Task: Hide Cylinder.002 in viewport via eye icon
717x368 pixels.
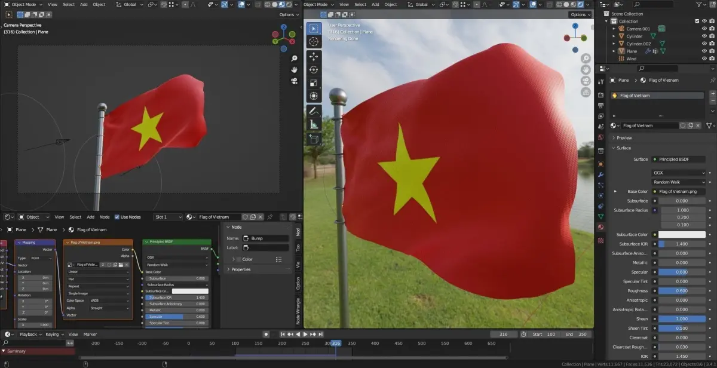Action: [x=705, y=44]
